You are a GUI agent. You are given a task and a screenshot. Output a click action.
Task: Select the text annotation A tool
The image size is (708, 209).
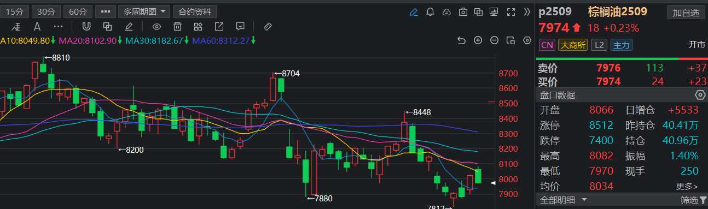[x=37, y=26]
